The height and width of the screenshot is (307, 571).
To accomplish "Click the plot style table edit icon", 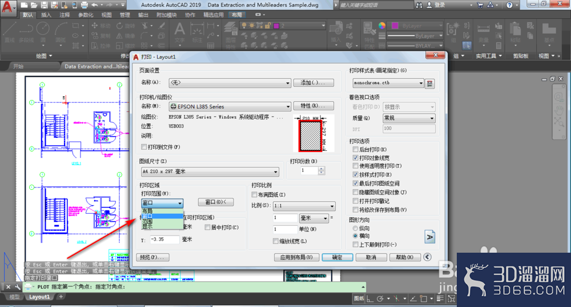I will click(x=430, y=83).
